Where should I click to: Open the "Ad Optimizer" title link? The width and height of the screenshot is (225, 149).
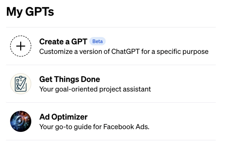pos(63,117)
